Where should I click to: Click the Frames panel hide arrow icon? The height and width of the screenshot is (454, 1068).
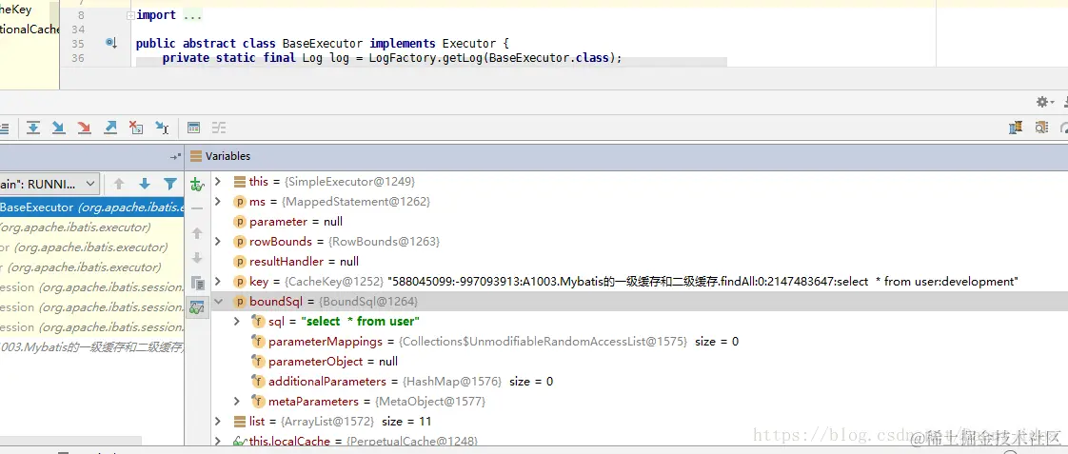[x=175, y=156]
